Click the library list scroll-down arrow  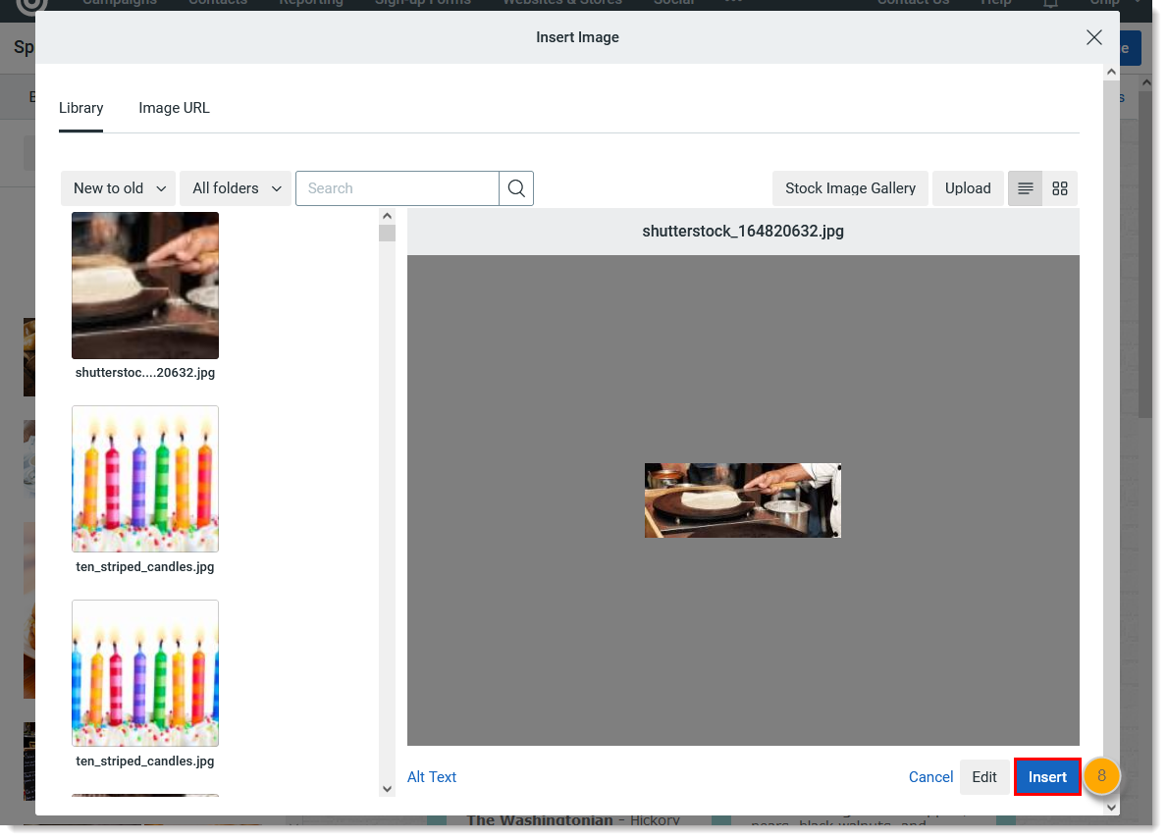pos(387,789)
